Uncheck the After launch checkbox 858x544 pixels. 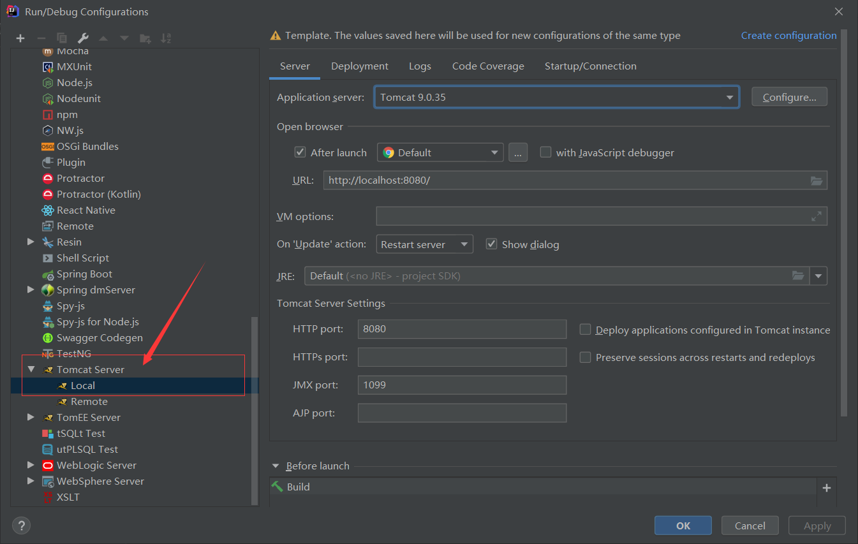[300, 152]
